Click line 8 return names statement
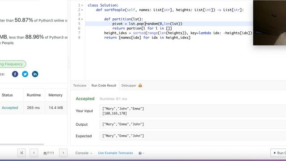This screenshot has height=161, width=286. [147, 38]
